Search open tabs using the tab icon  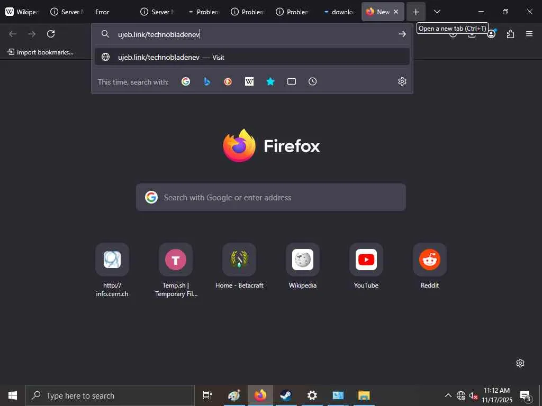292,81
